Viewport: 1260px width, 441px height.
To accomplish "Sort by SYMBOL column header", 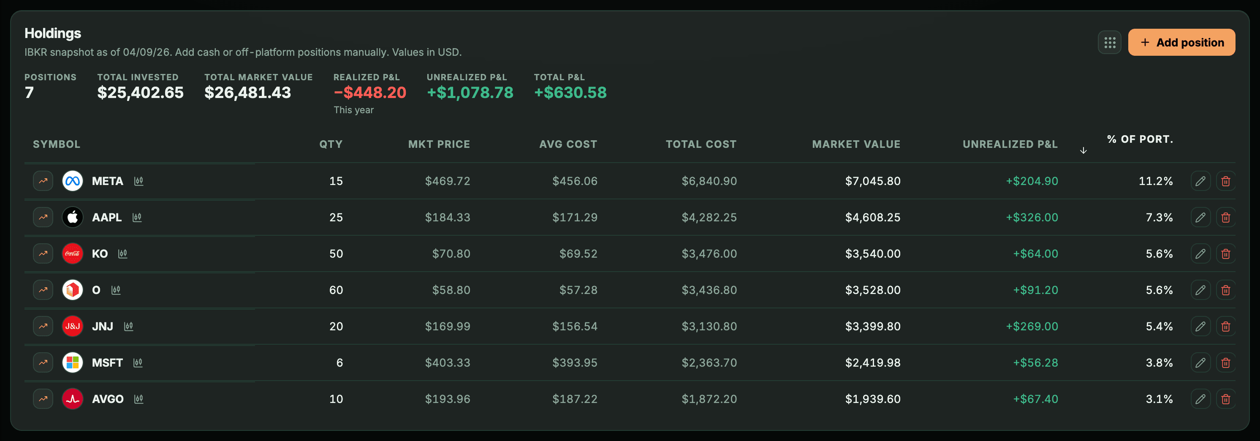I will [x=56, y=144].
